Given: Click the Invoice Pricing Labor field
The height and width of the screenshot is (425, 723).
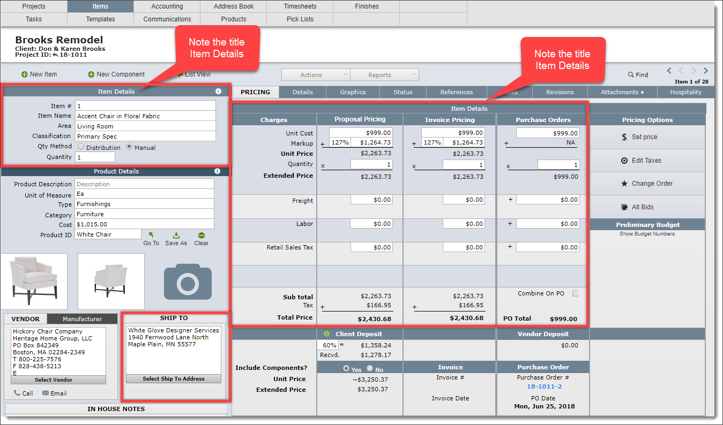Looking at the screenshot, I should [x=464, y=224].
